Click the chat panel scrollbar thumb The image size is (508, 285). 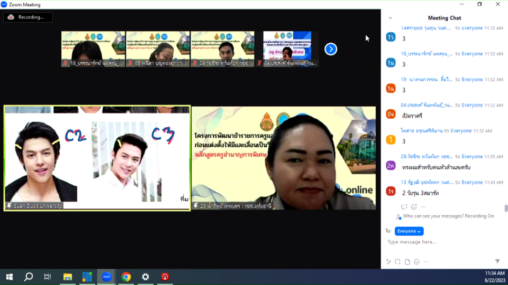click(506, 208)
